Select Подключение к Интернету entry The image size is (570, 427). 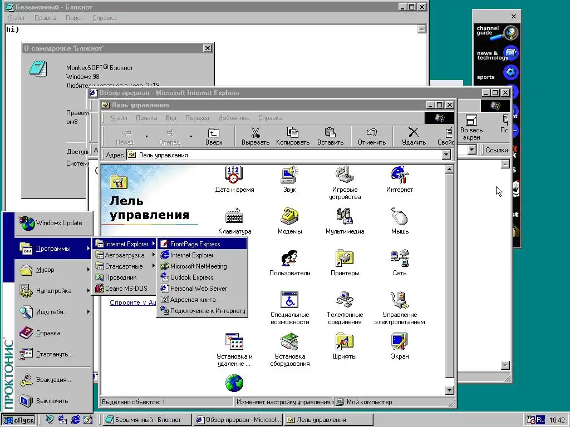pyautogui.click(x=203, y=311)
